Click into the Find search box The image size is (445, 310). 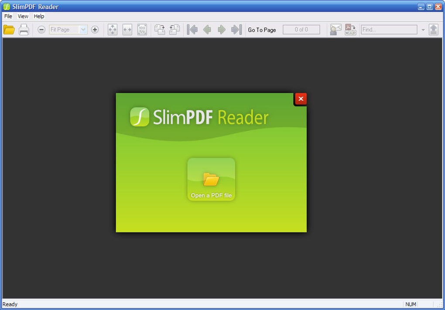point(389,30)
